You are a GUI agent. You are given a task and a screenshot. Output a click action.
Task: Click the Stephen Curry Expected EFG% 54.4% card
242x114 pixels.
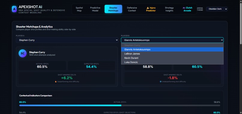(x=91, y=66)
